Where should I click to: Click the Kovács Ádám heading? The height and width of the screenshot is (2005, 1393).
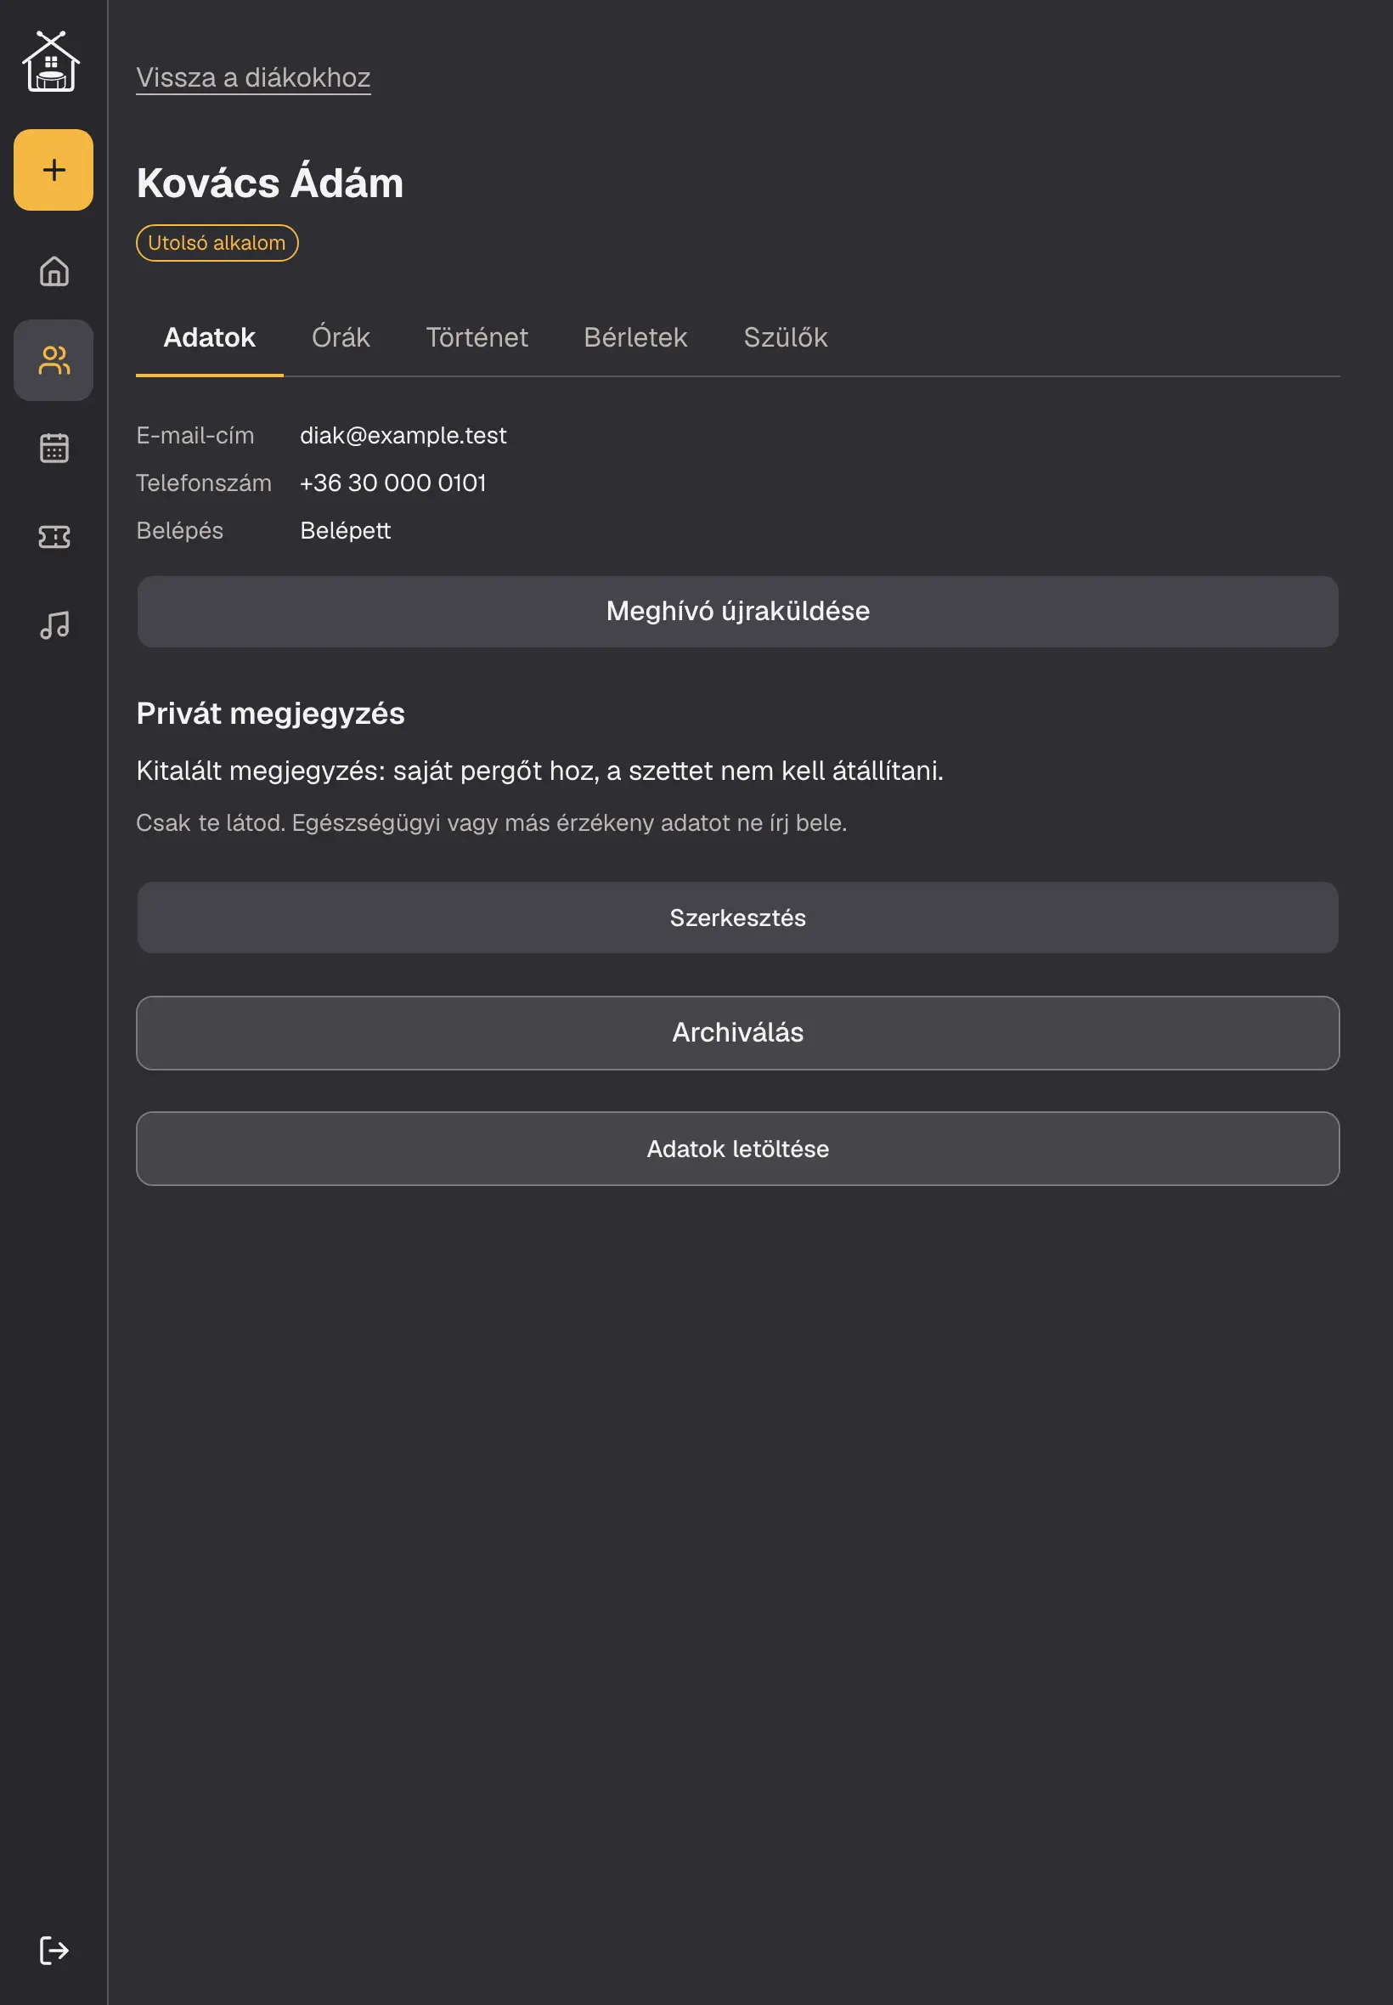click(x=270, y=183)
